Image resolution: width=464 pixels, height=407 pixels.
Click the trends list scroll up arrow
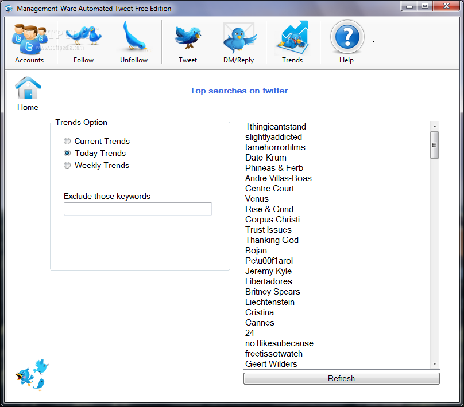[x=435, y=126]
